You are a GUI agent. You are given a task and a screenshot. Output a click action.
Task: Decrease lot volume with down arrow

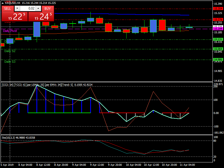coord(17,8)
